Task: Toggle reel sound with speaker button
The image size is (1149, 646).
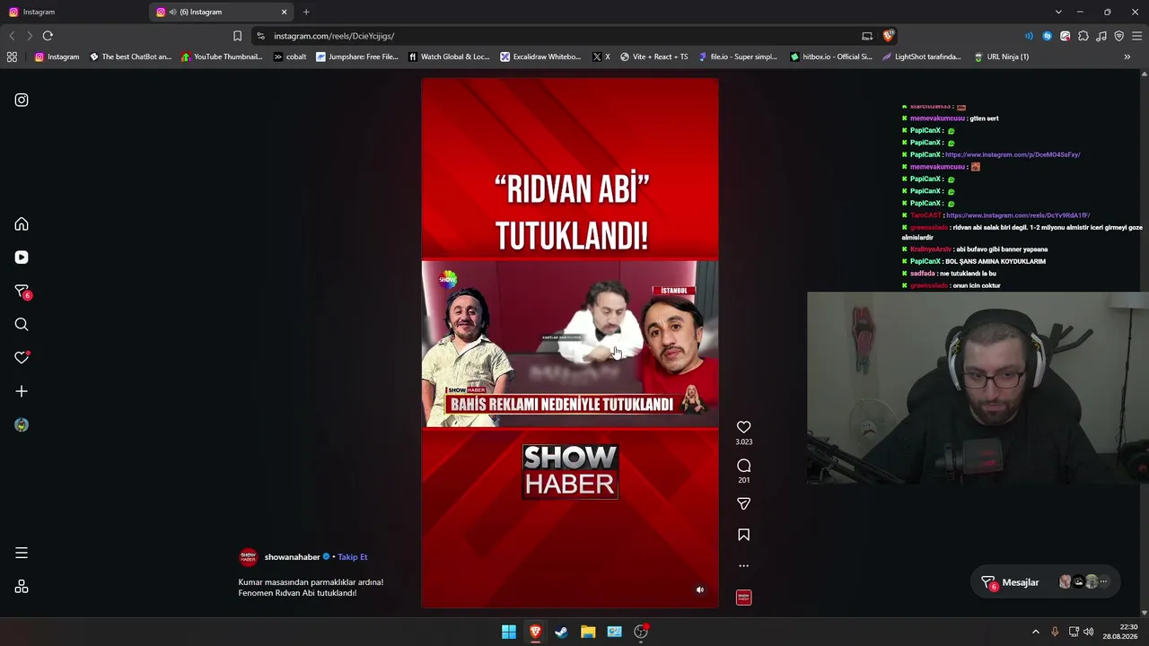Action: [x=700, y=589]
